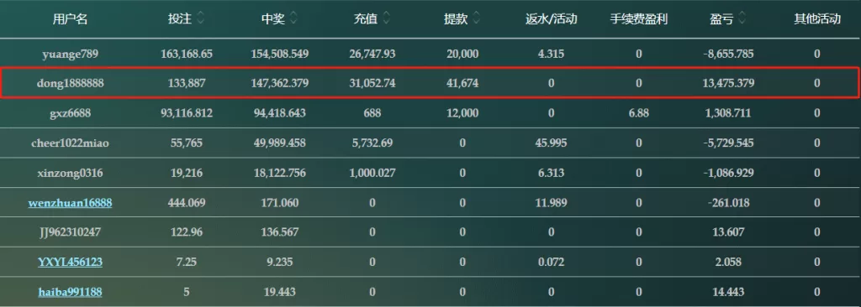This screenshot has width=861, height=307.
Task: Sort by 投注 column using sort icon
Action: (x=200, y=18)
